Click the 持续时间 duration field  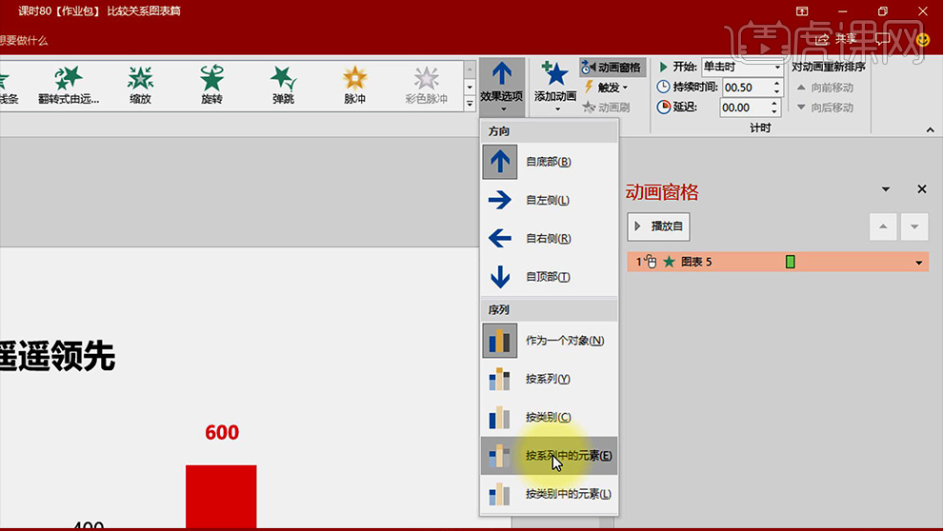pos(746,88)
